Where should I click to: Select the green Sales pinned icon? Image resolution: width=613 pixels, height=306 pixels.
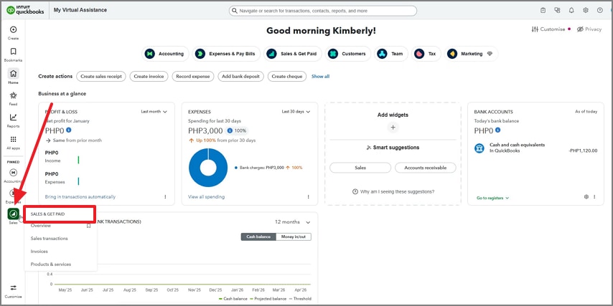(x=14, y=214)
